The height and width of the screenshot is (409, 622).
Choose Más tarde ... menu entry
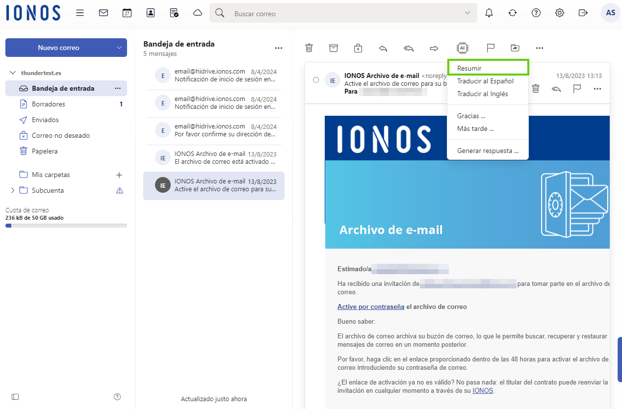488,129
